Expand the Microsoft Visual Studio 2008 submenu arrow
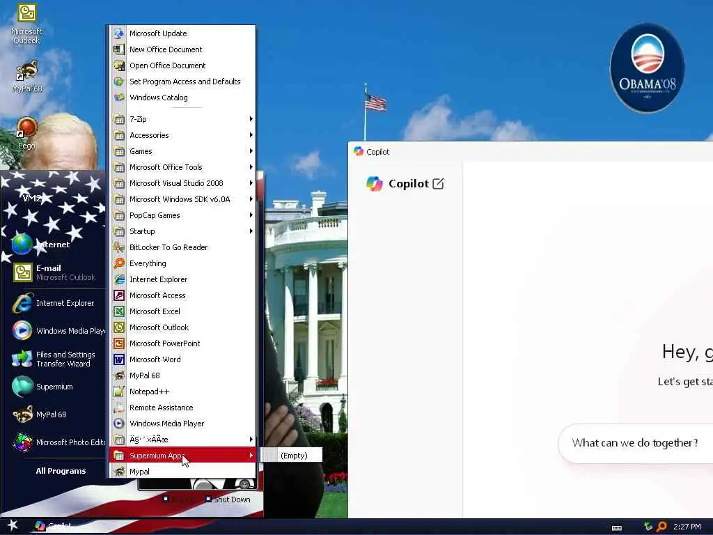The width and height of the screenshot is (713, 535). point(251,183)
